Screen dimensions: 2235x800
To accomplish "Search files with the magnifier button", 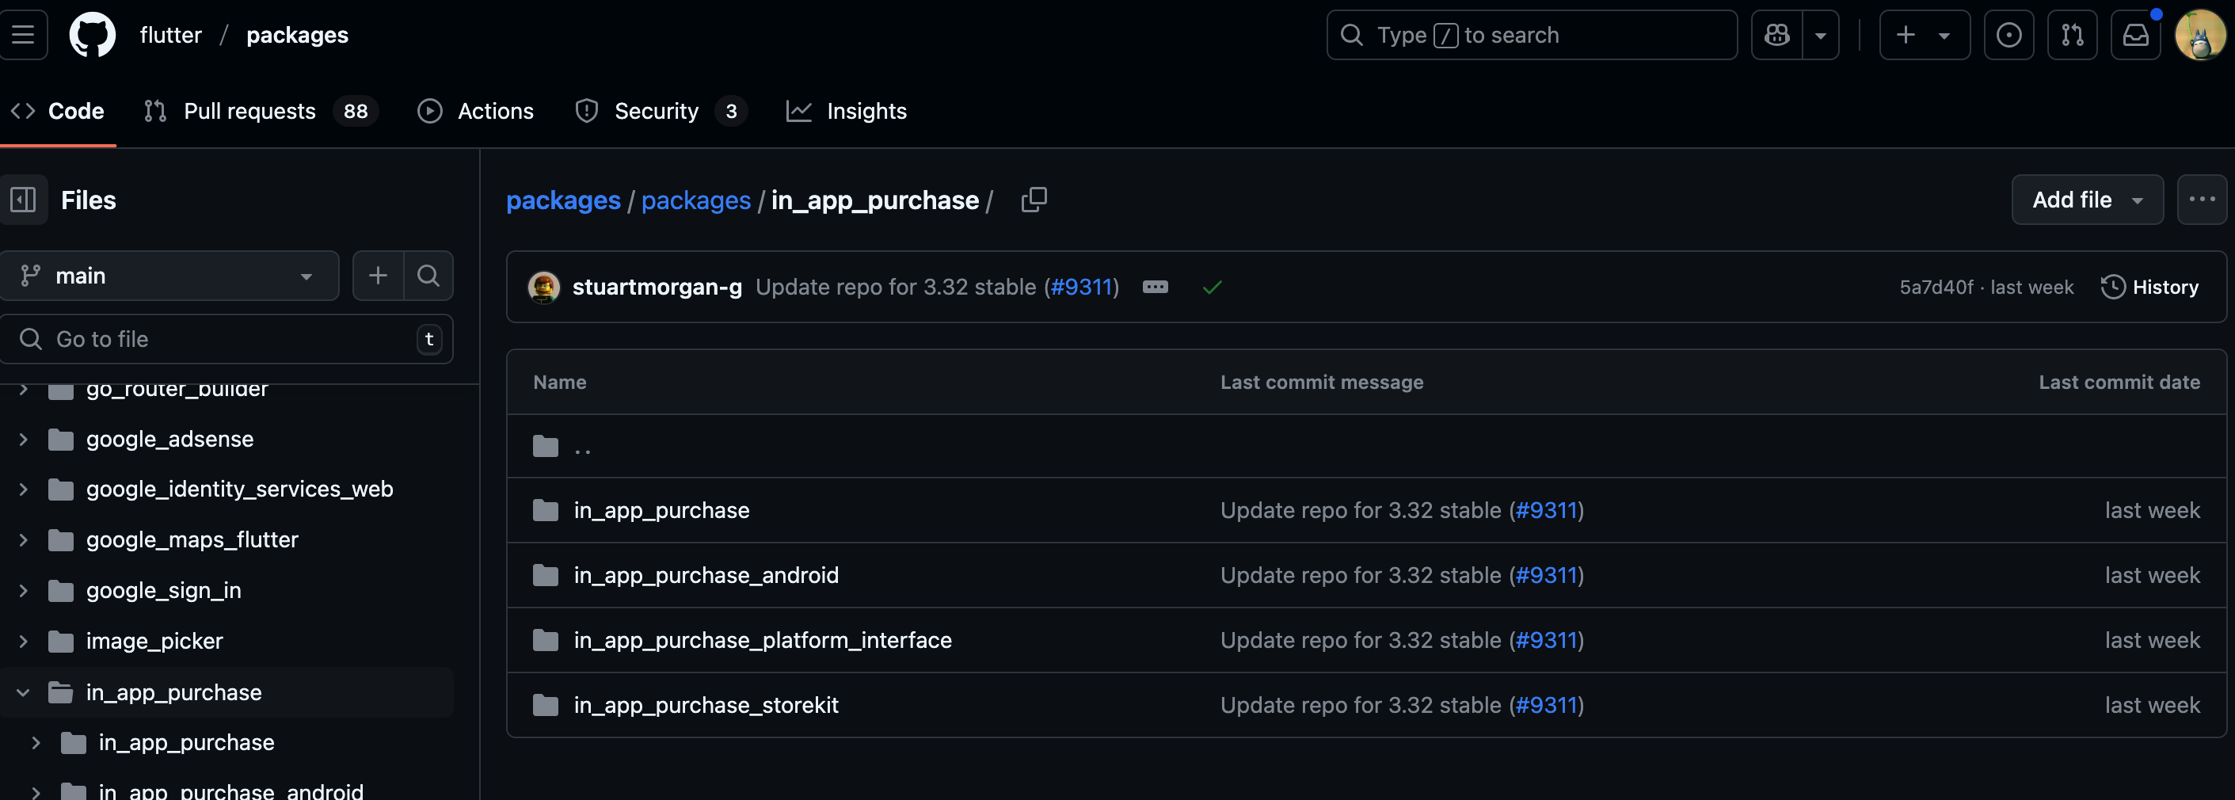I will pyautogui.click(x=428, y=276).
